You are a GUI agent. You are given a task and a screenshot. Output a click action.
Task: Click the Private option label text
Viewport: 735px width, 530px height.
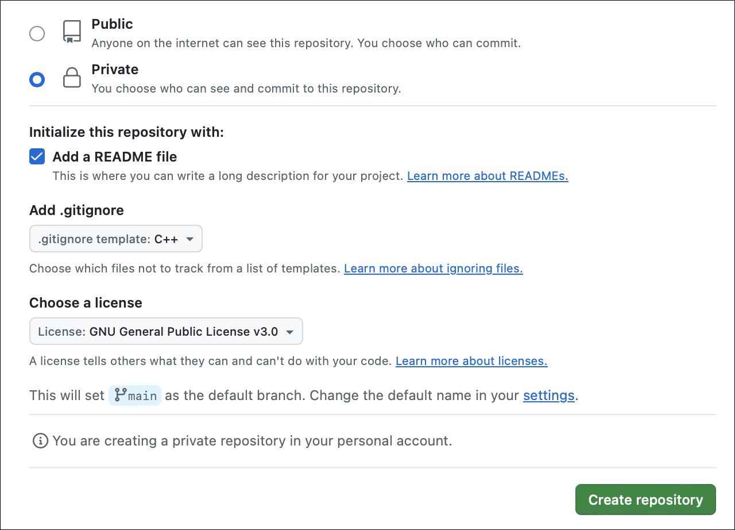[115, 70]
